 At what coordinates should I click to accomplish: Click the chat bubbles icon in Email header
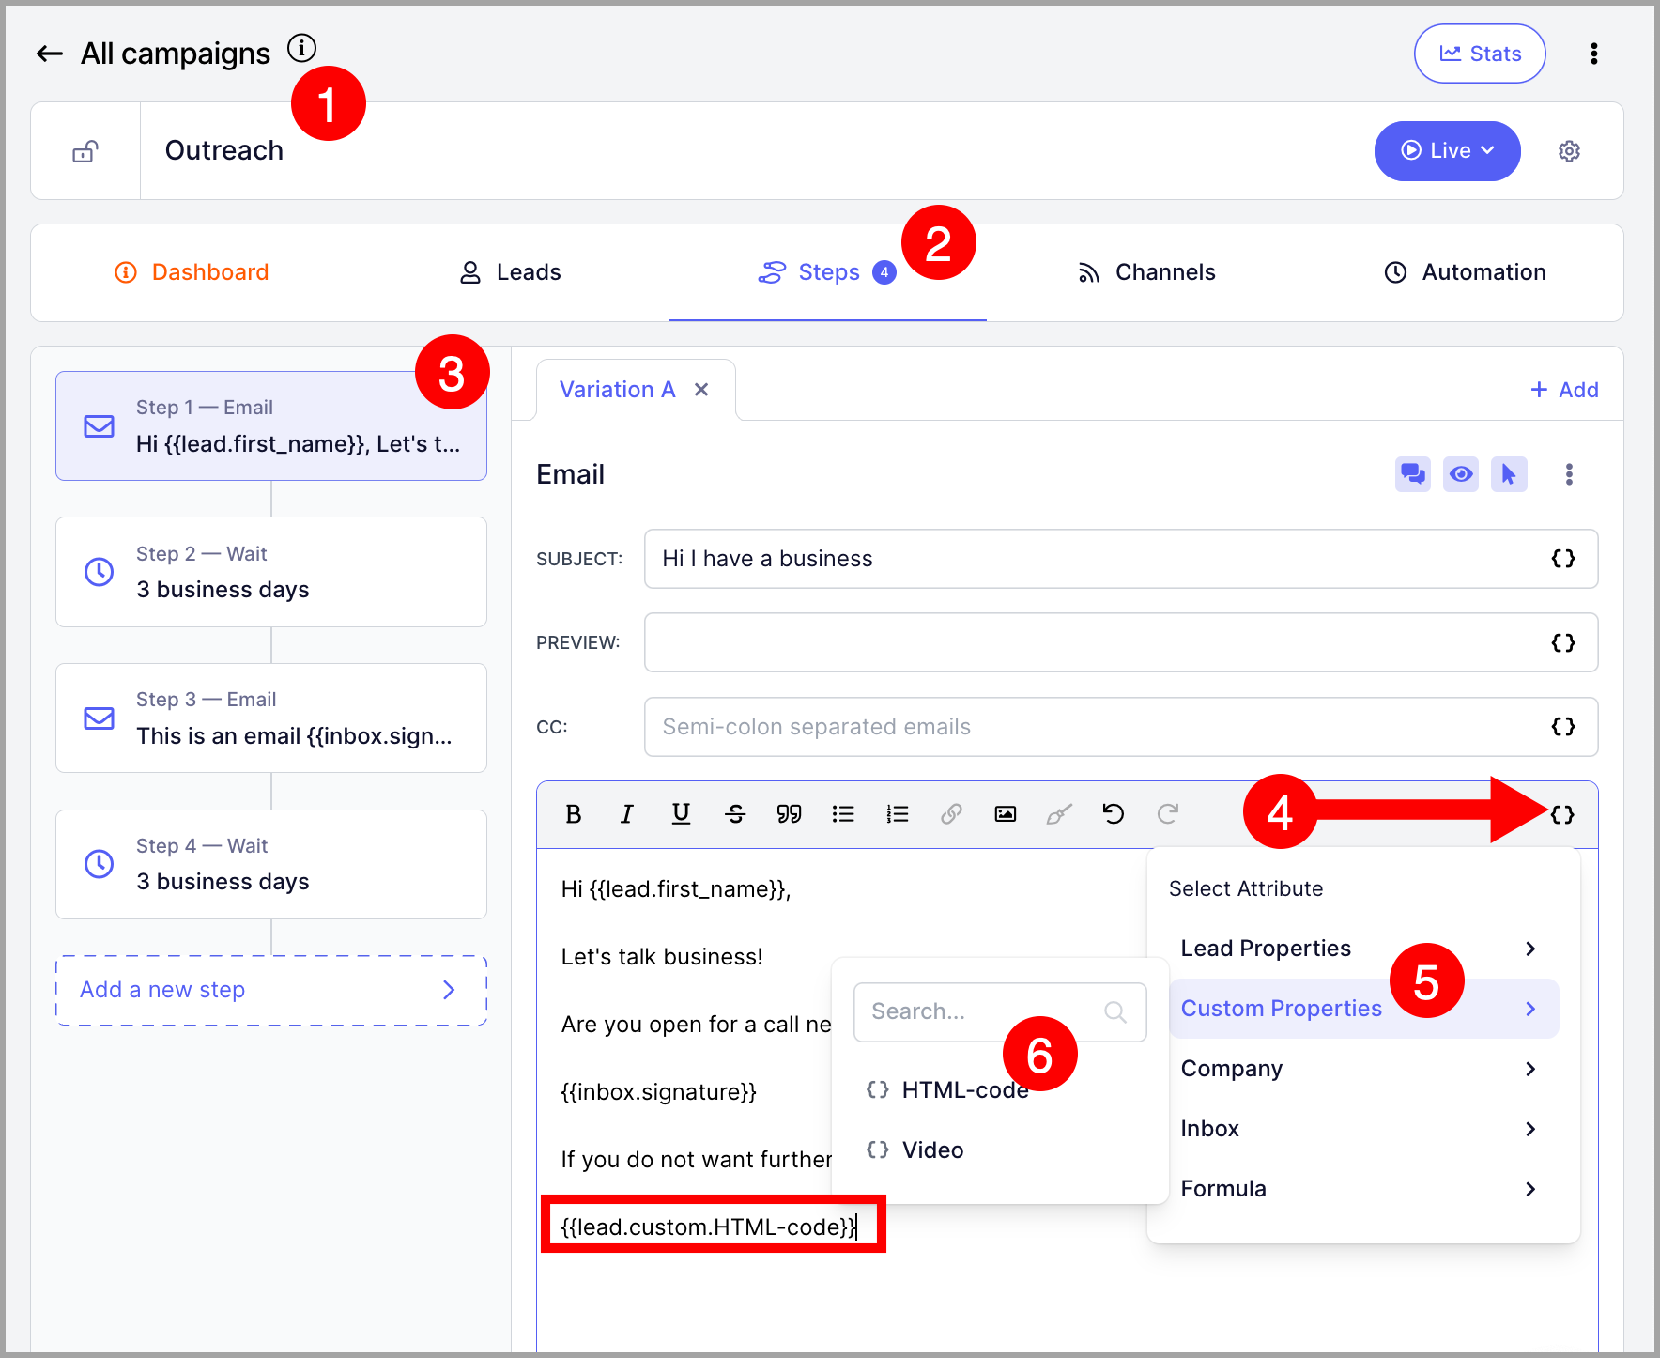click(x=1412, y=474)
